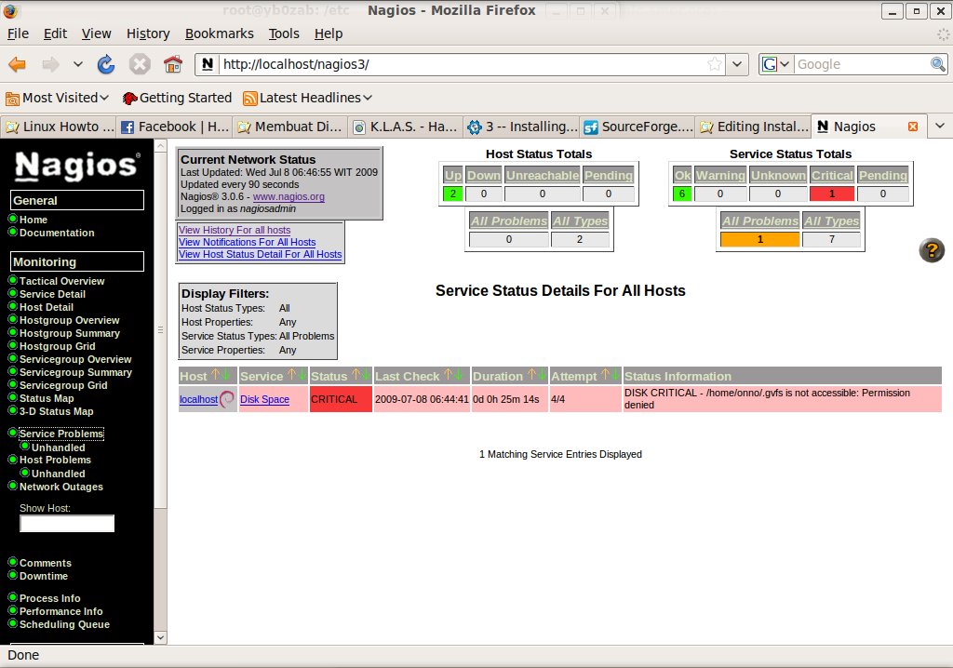This screenshot has height=668, width=953.
Task: Open the Most Visited bookmarks dropdown
Action: [57, 98]
